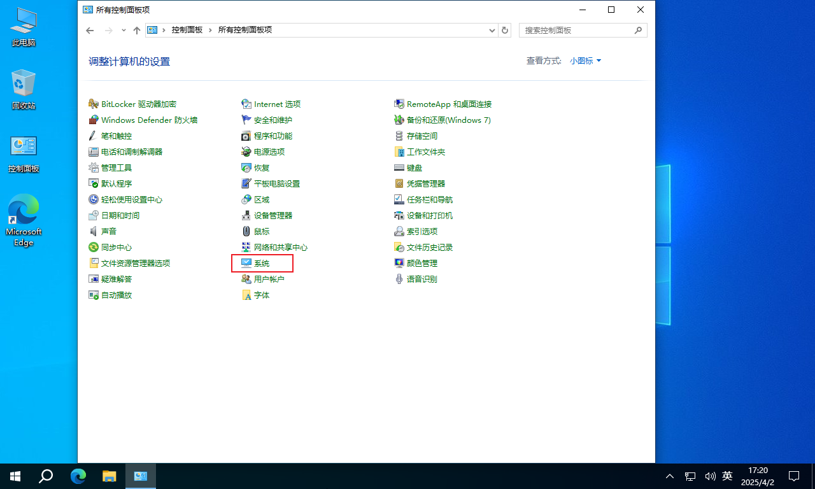Open the 笔和触控 icon

click(x=94, y=136)
